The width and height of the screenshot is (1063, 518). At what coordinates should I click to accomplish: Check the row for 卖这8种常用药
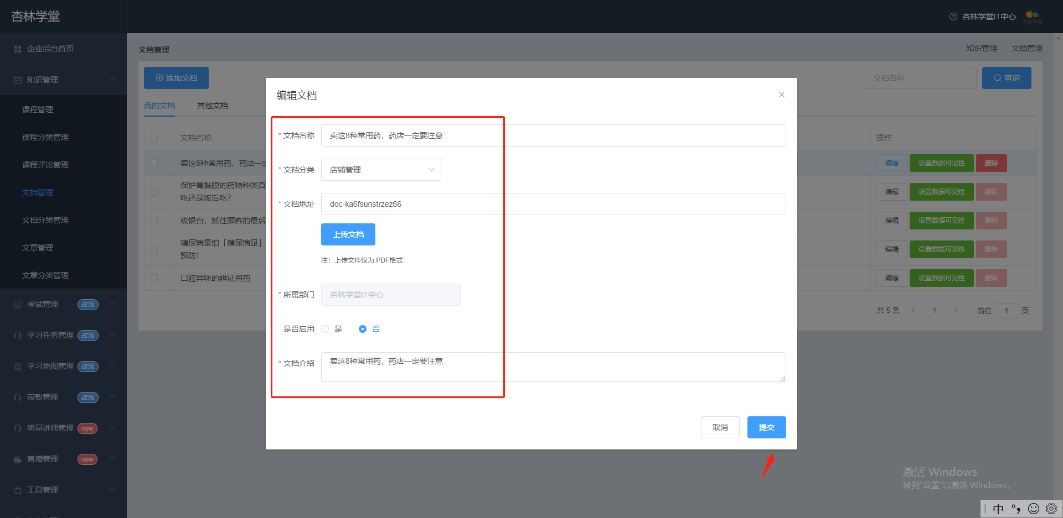pos(154,163)
